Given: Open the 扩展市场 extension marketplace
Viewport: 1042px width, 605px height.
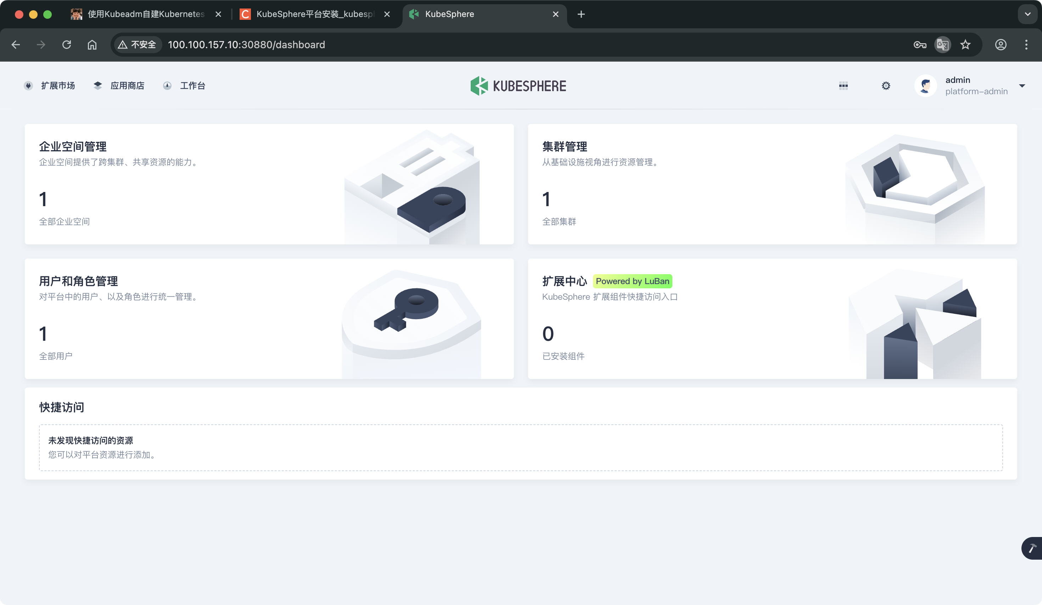Looking at the screenshot, I should (50, 86).
